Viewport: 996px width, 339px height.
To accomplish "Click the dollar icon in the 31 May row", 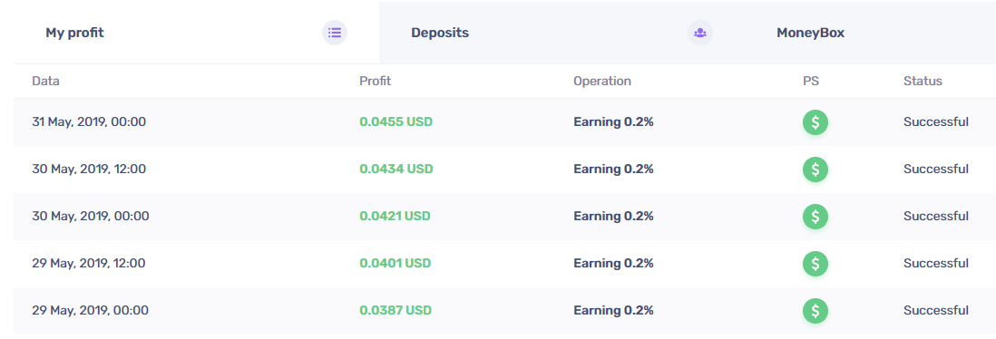I will click(815, 121).
